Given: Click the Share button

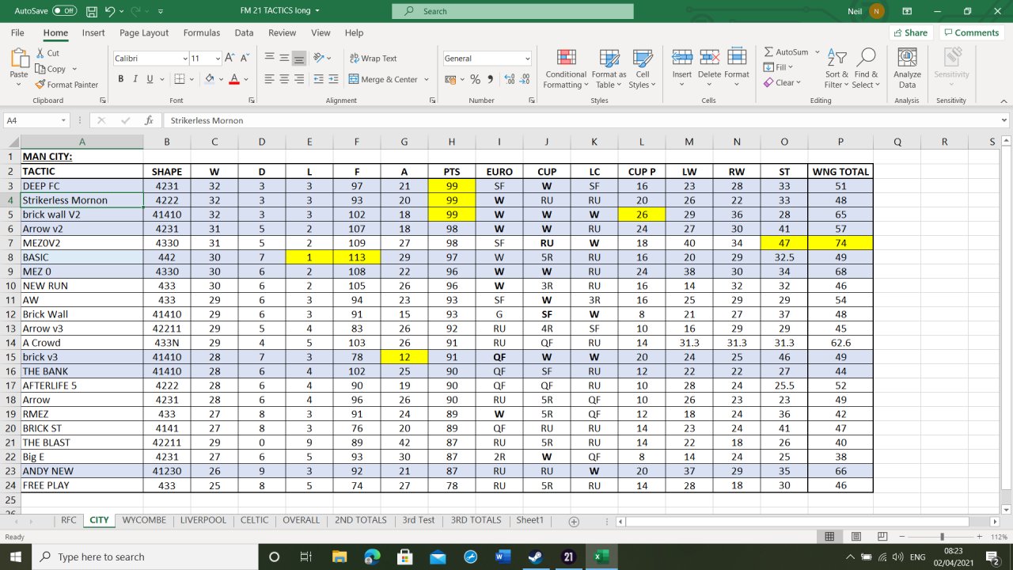Looking at the screenshot, I should click(910, 32).
